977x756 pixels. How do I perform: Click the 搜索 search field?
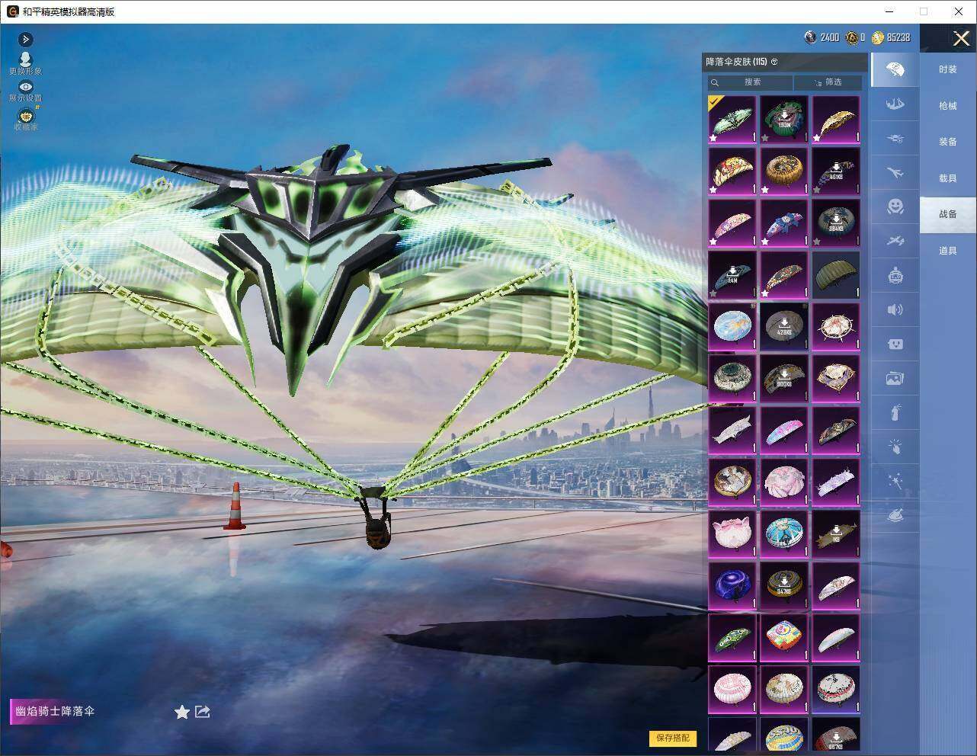coord(751,82)
